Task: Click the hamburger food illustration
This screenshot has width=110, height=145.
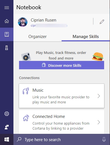Action: (x=98, y=56)
